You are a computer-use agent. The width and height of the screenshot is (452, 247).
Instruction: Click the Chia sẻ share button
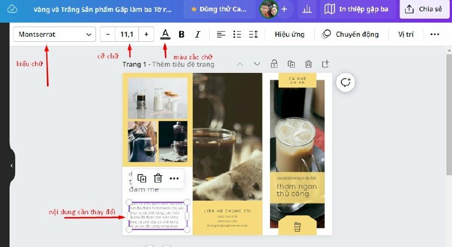[424, 10]
